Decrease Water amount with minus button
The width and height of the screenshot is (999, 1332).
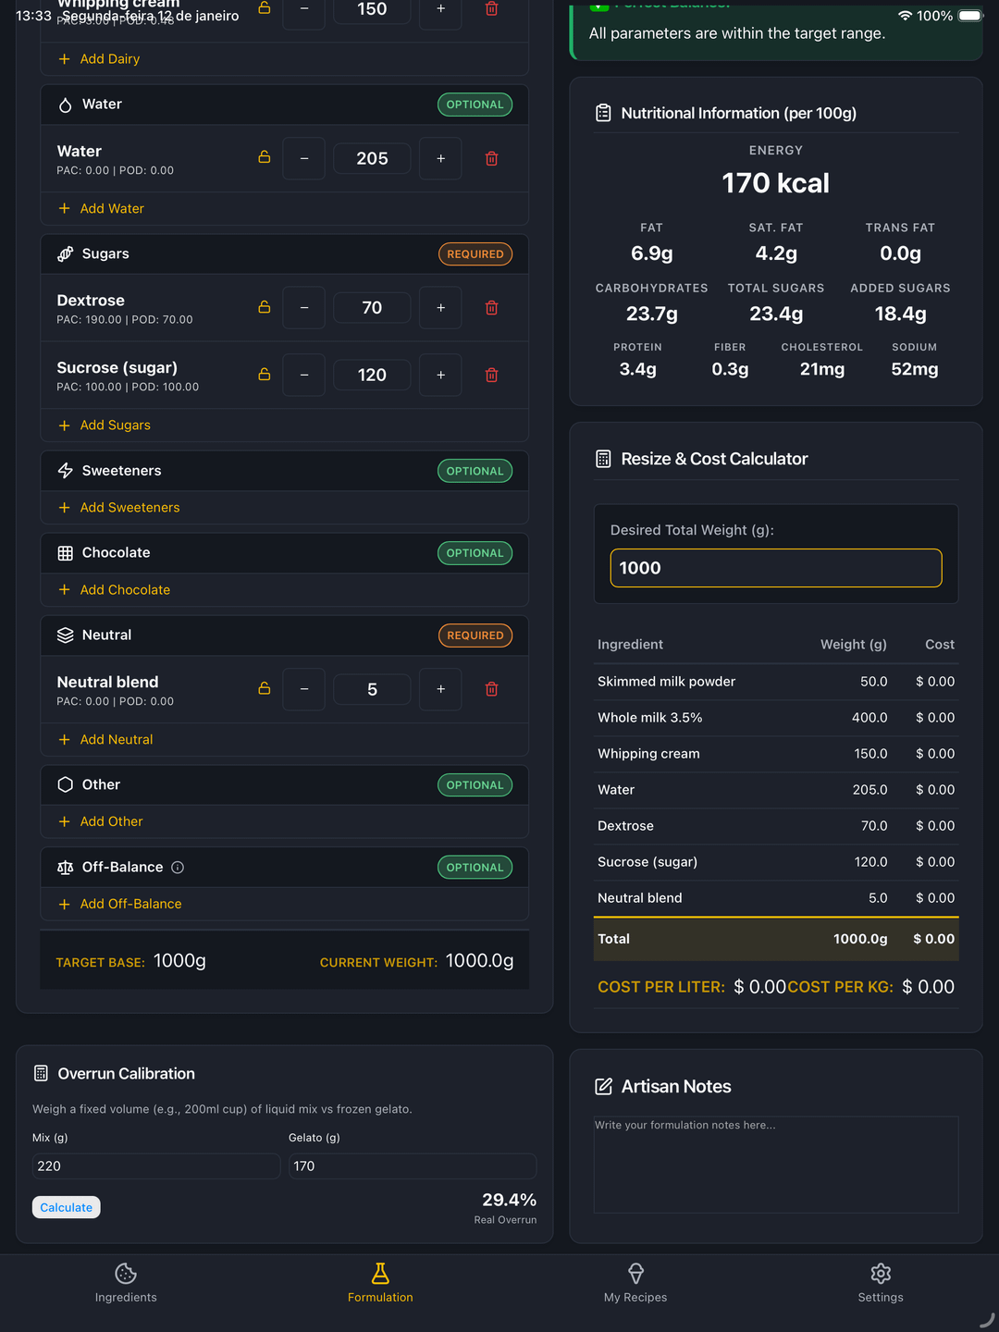click(304, 158)
